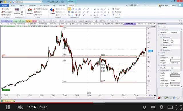This screenshot has width=183, height=111.
Task: Select the arc curve tool in Figuras
Action: 91,15
